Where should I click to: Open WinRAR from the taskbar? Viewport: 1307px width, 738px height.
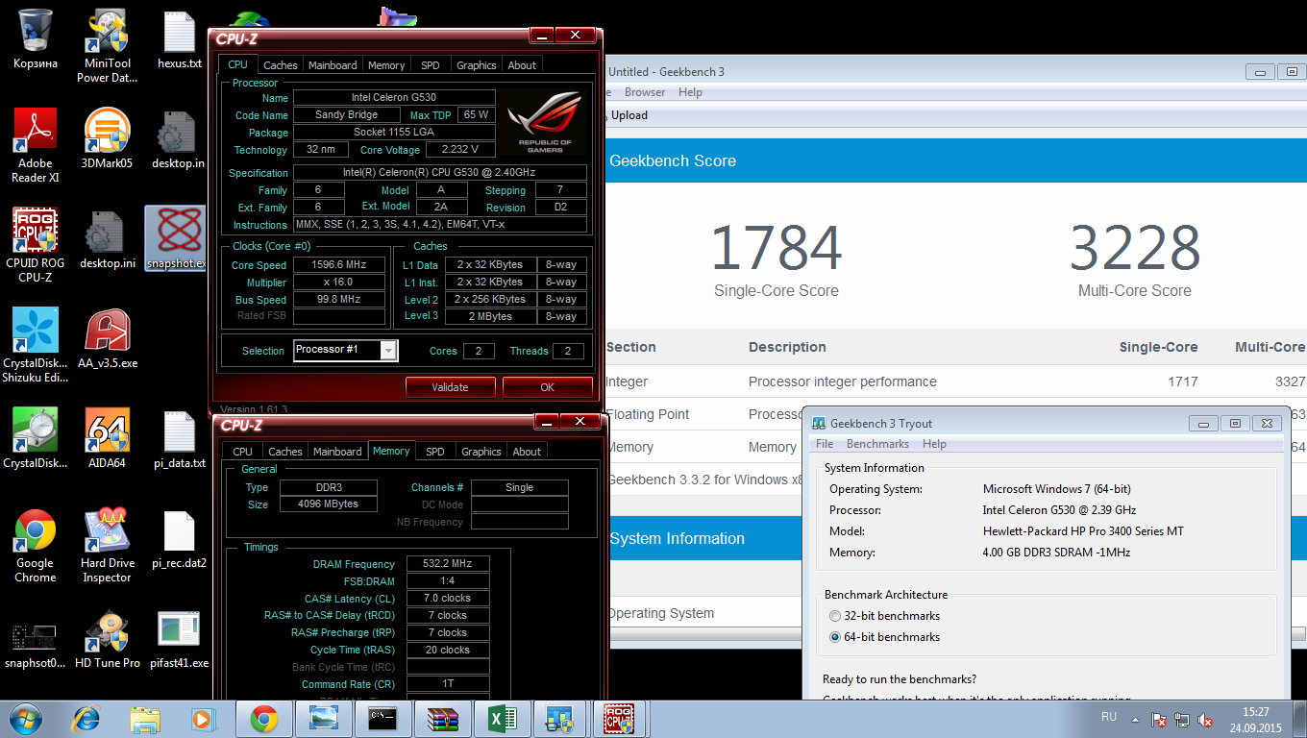(x=441, y=719)
